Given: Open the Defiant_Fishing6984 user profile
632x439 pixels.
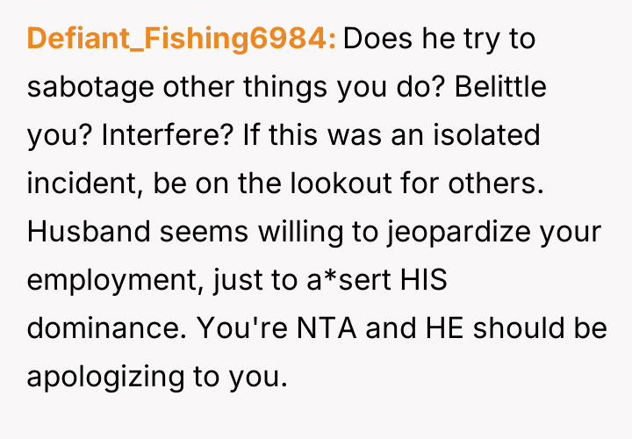Looking at the screenshot, I should (x=182, y=40).
